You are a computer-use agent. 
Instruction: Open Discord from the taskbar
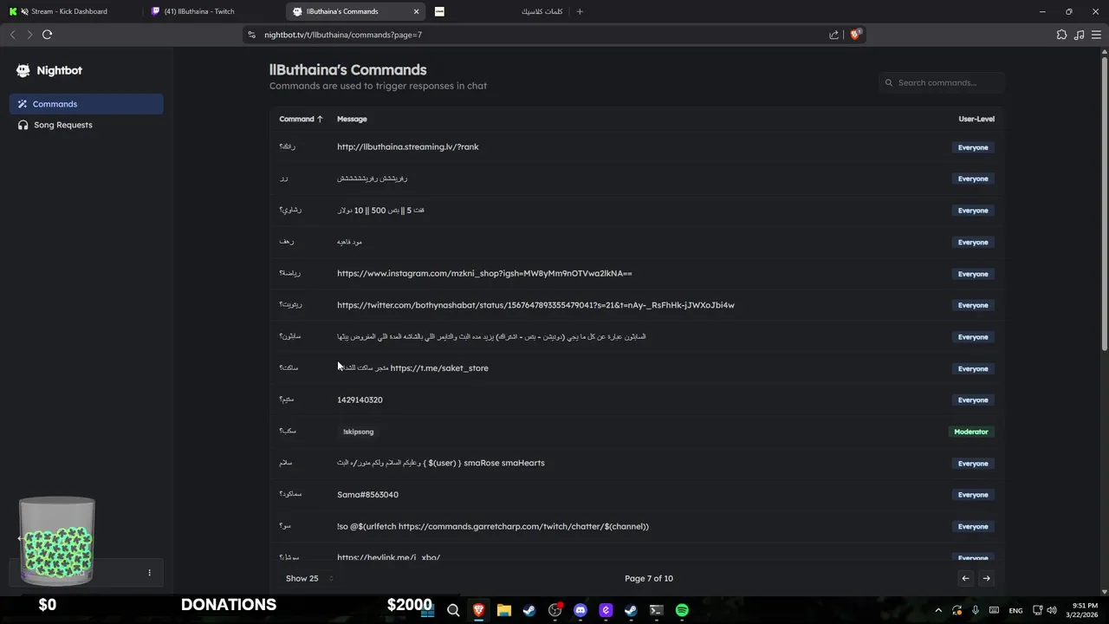coord(580,610)
